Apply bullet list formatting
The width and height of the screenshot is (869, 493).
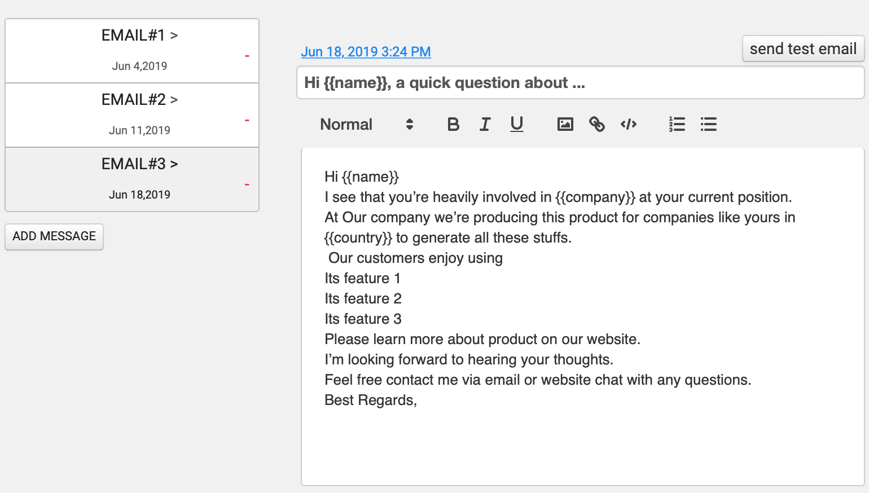tap(708, 124)
